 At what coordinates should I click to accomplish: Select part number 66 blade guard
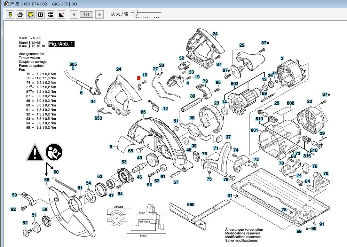click(x=143, y=112)
